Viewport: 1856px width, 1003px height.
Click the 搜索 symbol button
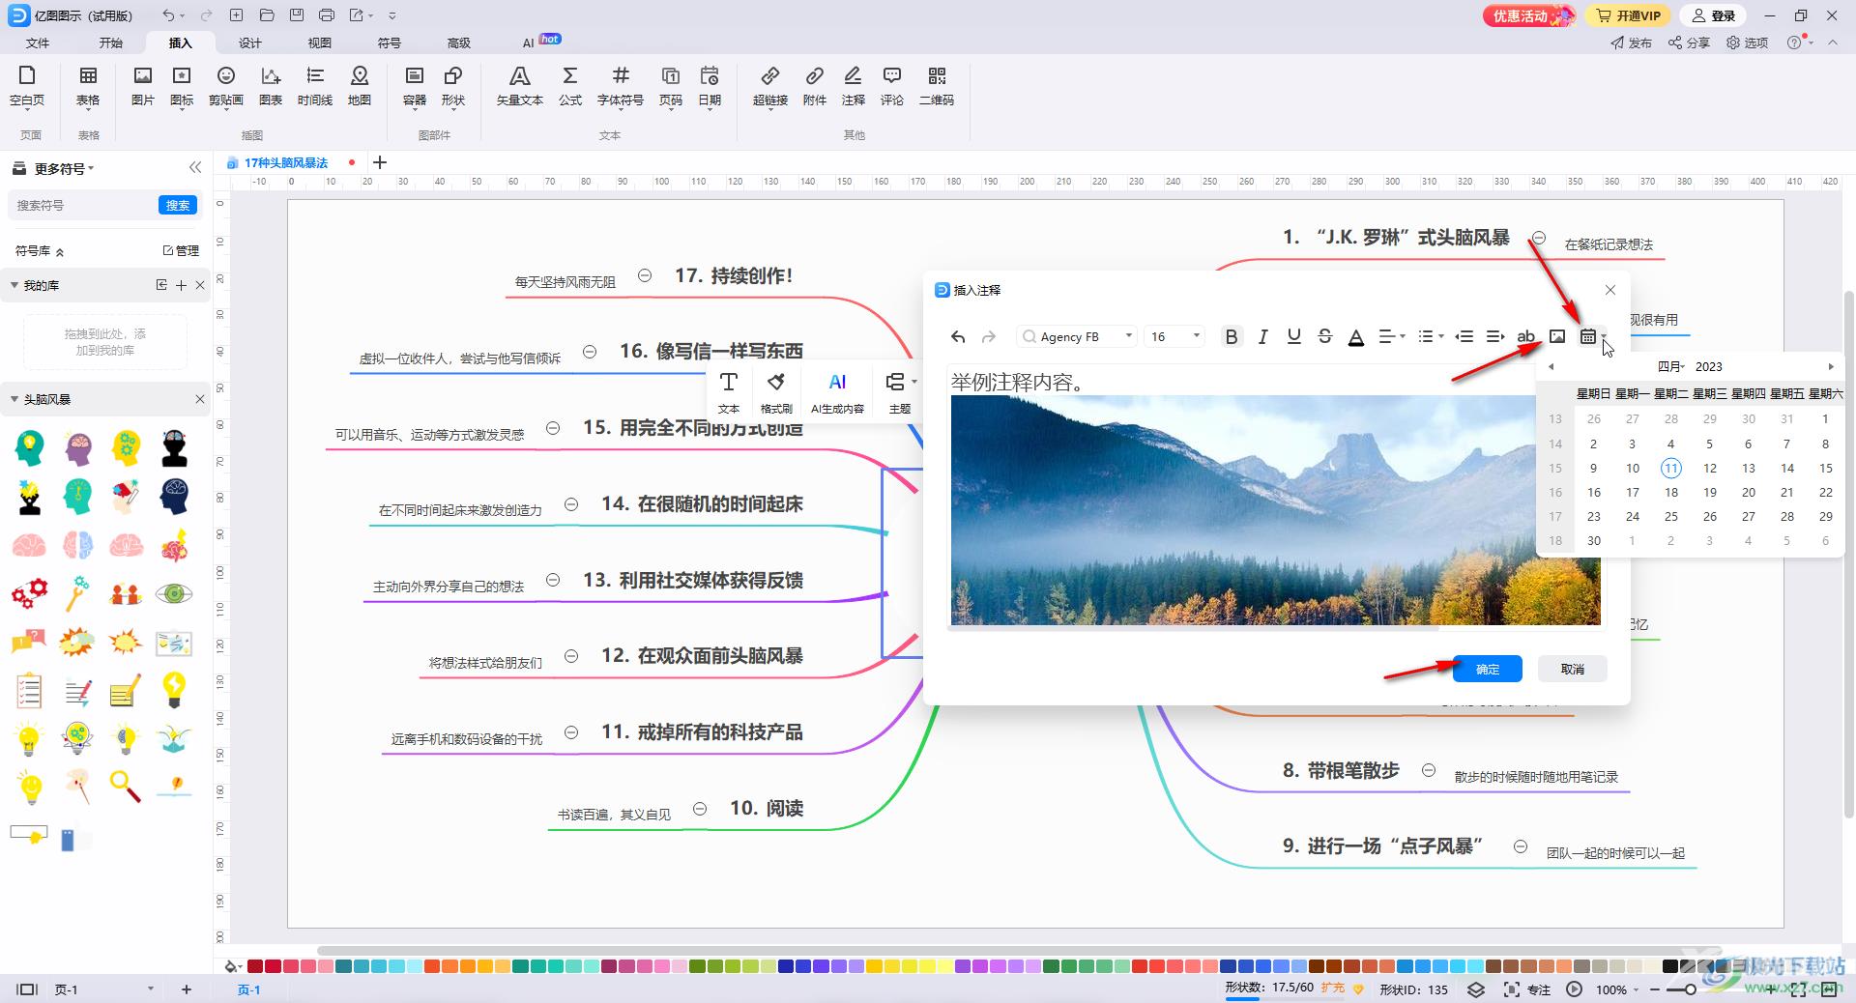pos(178,205)
